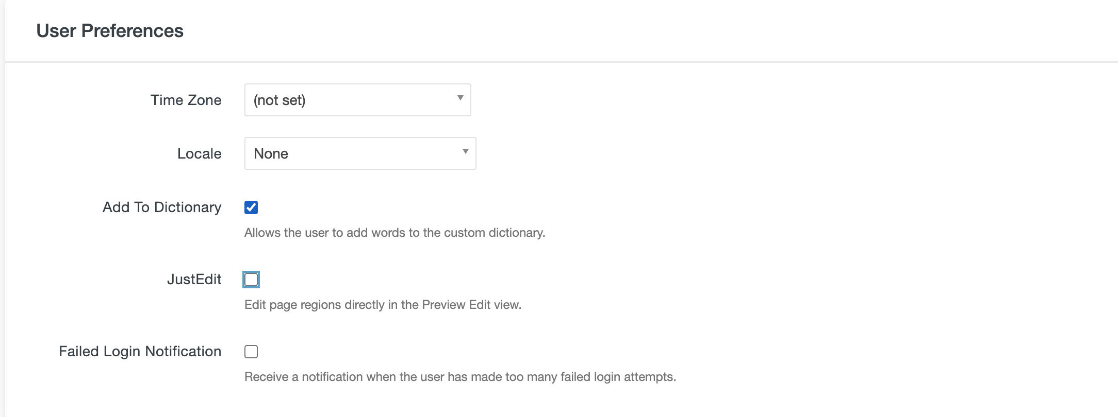Click the Time Zone label
The image size is (1118, 417).
pos(186,100)
